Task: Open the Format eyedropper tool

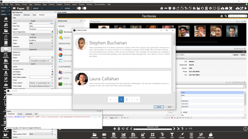Action: pyautogui.click(x=182, y=135)
